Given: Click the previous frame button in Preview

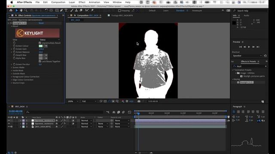Looking at the screenshot, I should pyautogui.click(x=244, y=47).
